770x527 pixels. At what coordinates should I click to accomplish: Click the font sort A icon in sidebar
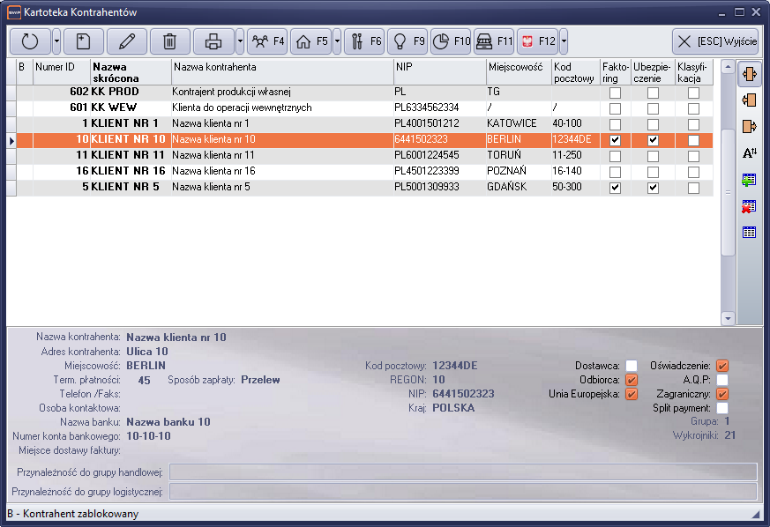[749, 153]
